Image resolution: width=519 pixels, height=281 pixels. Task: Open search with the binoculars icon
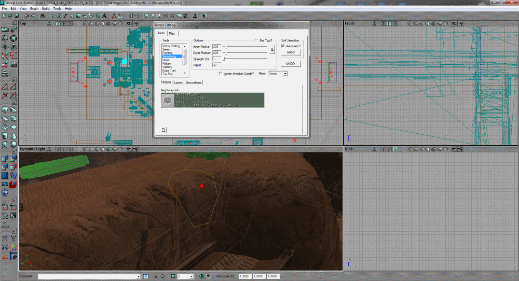(x=42, y=16)
